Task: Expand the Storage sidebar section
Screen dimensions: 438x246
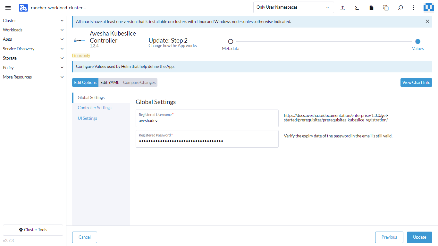Action: [x=33, y=58]
